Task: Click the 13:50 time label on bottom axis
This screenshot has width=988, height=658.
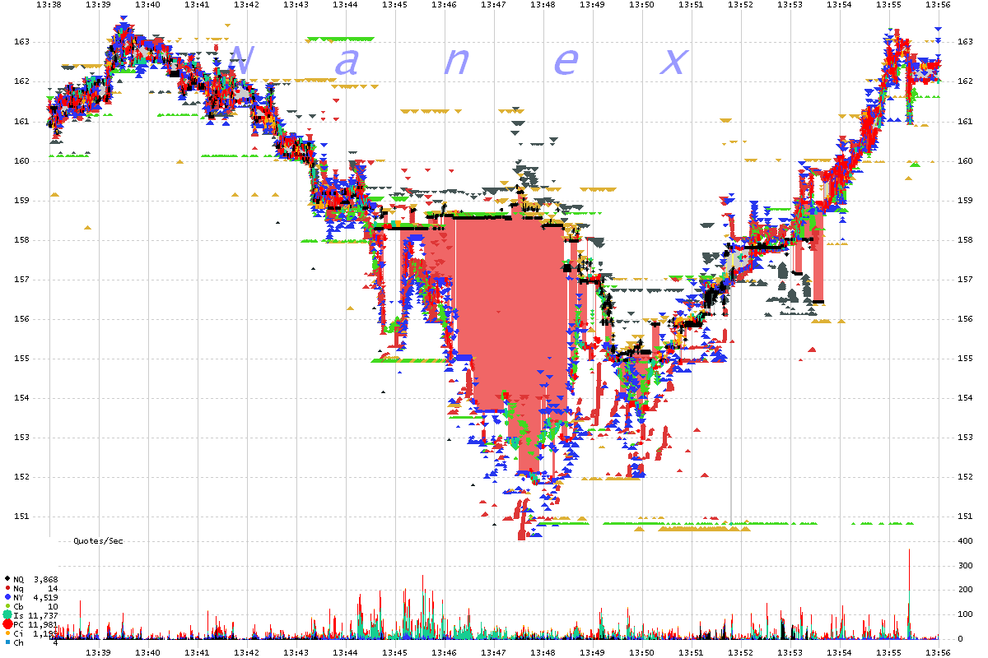Action: [x=642, y=651]
